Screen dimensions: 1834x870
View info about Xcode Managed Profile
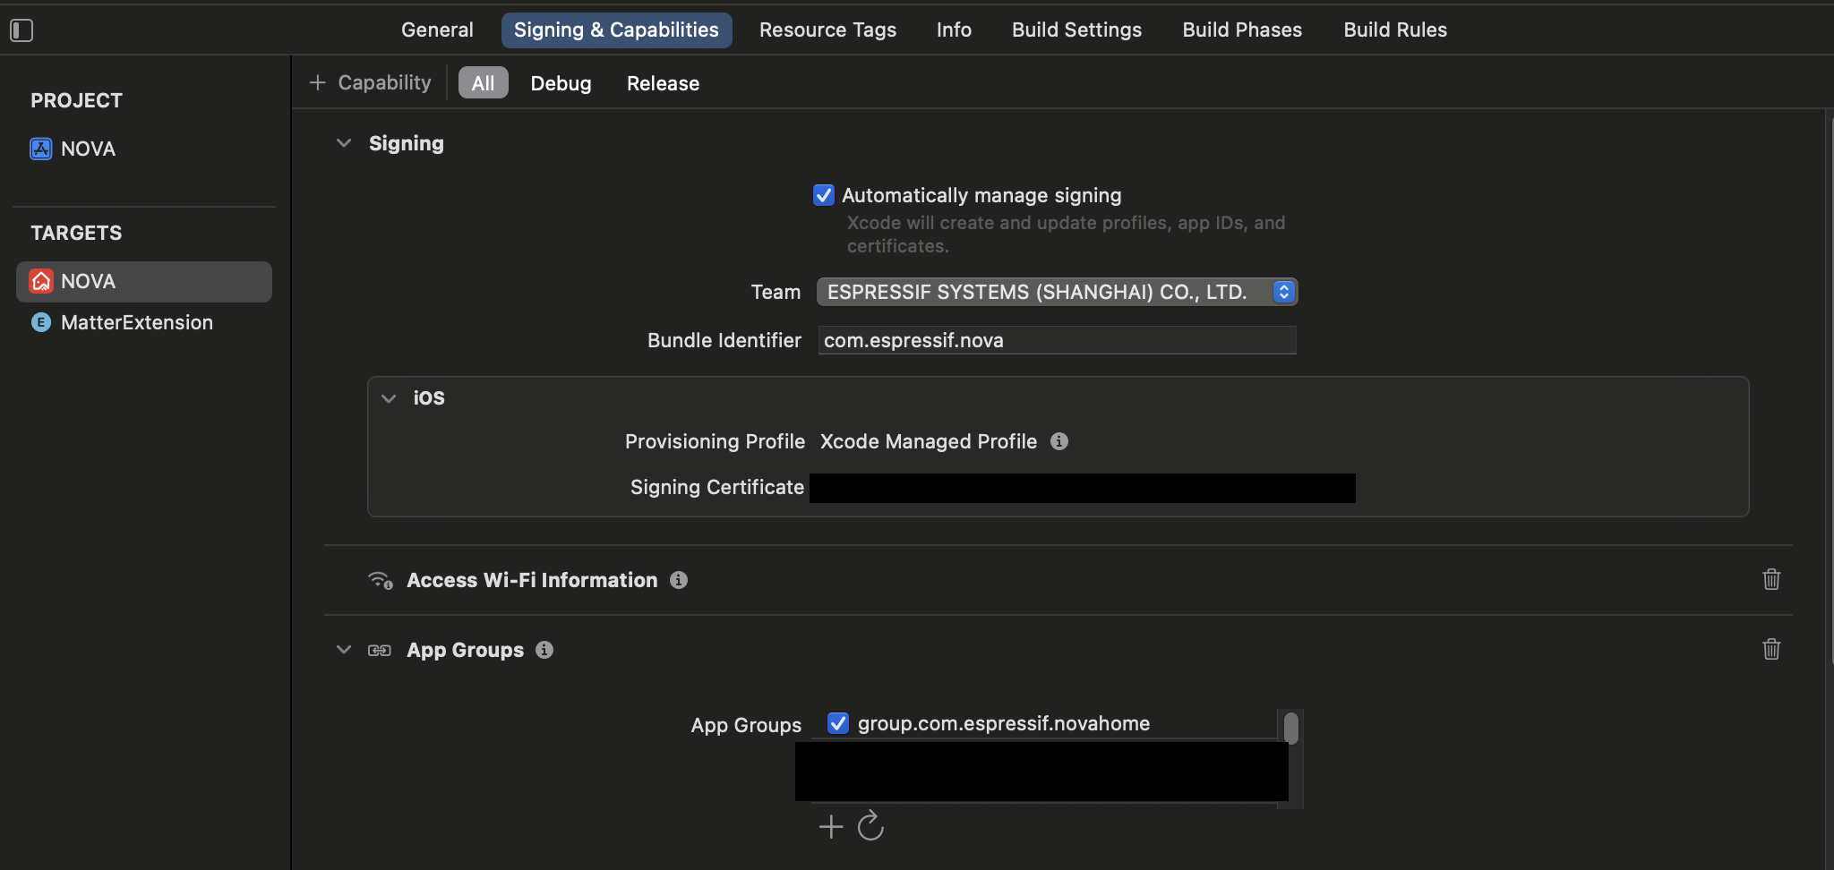pos(1059,441)
